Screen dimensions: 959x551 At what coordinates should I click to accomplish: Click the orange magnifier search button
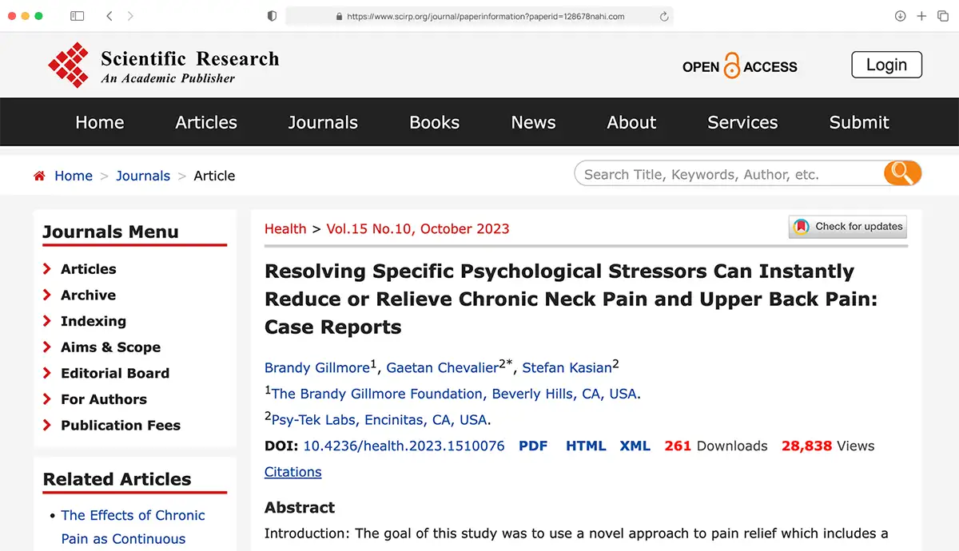point(902,173)
